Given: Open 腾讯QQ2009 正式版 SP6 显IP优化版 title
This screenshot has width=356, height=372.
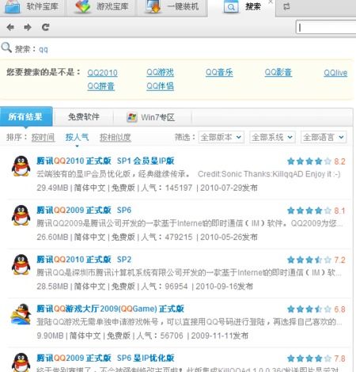Looking at the screenshot, I should click(105, 358).
